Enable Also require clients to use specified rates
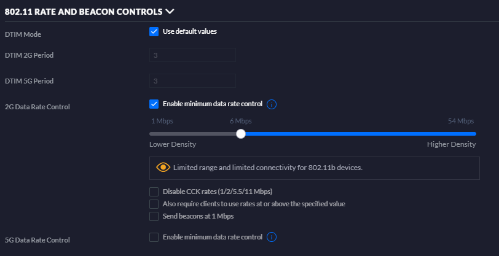499x256 pixels. click(x=154, y=204)
